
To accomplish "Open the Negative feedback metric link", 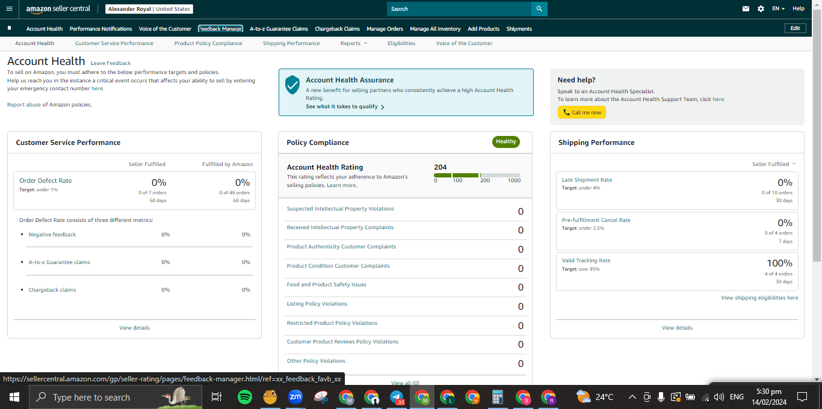I will coord(52,235).
